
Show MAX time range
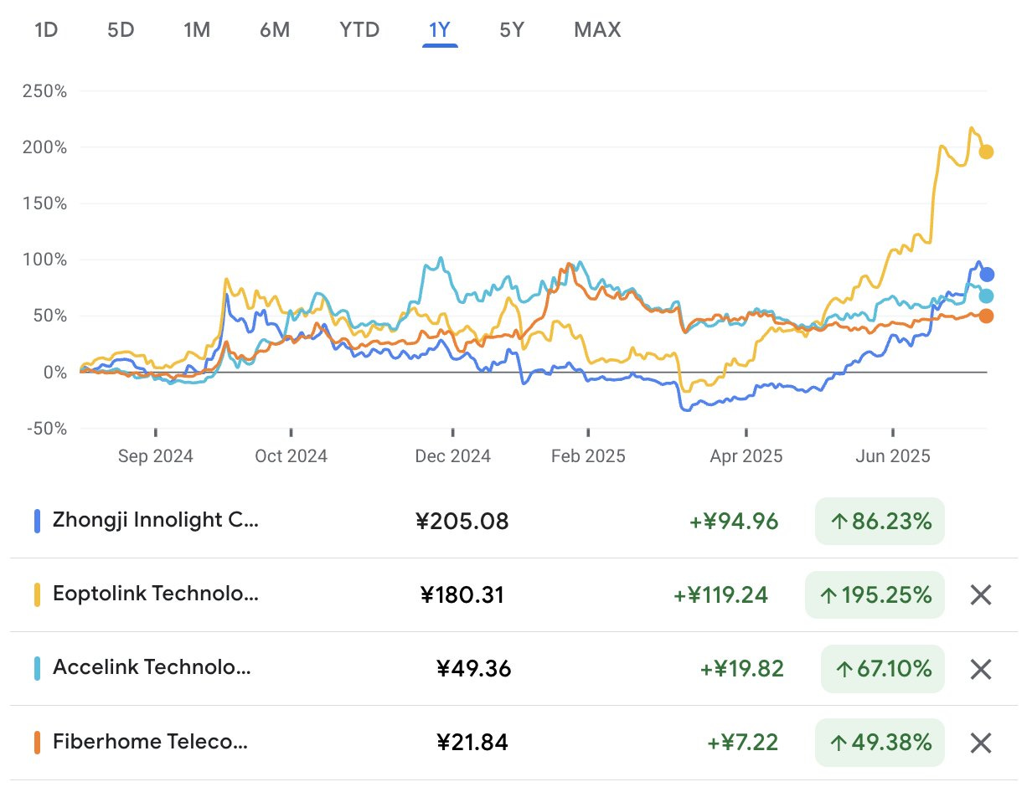coord(597,30)
